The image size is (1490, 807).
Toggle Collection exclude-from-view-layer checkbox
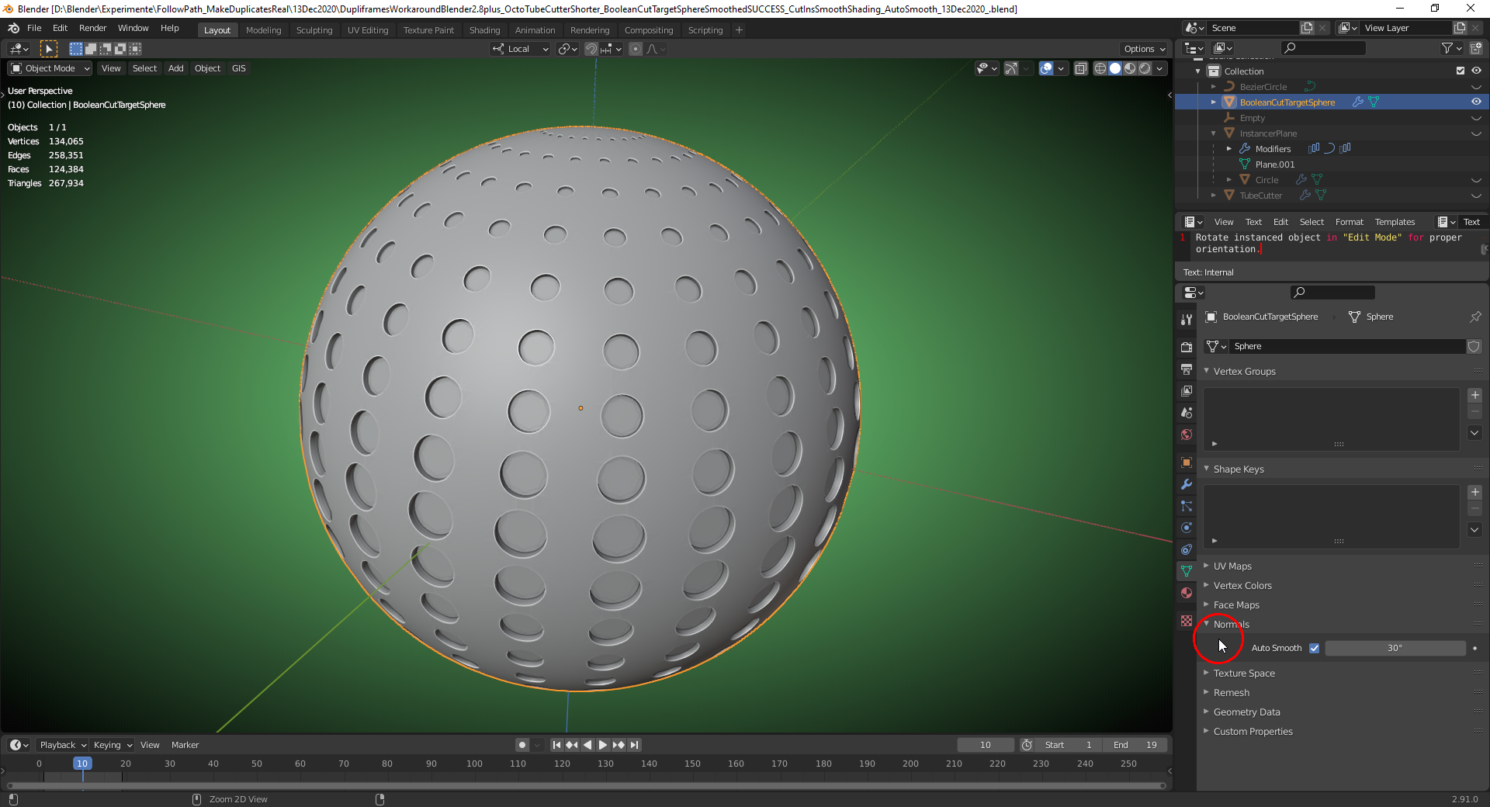1460,71
